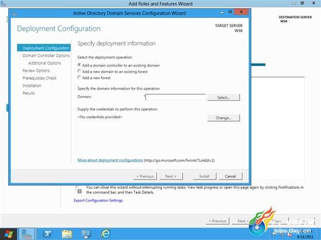This screenshot has height=240, width=321.
Task: Click the Domain text input field
Action: pyautogui.click(x=176, y=97)
